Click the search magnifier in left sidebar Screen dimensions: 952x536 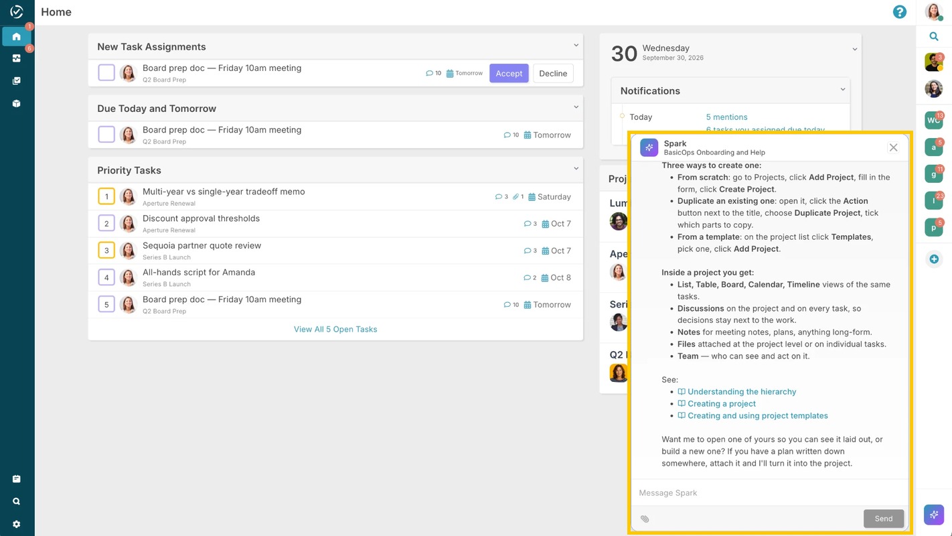coord(17,501)
